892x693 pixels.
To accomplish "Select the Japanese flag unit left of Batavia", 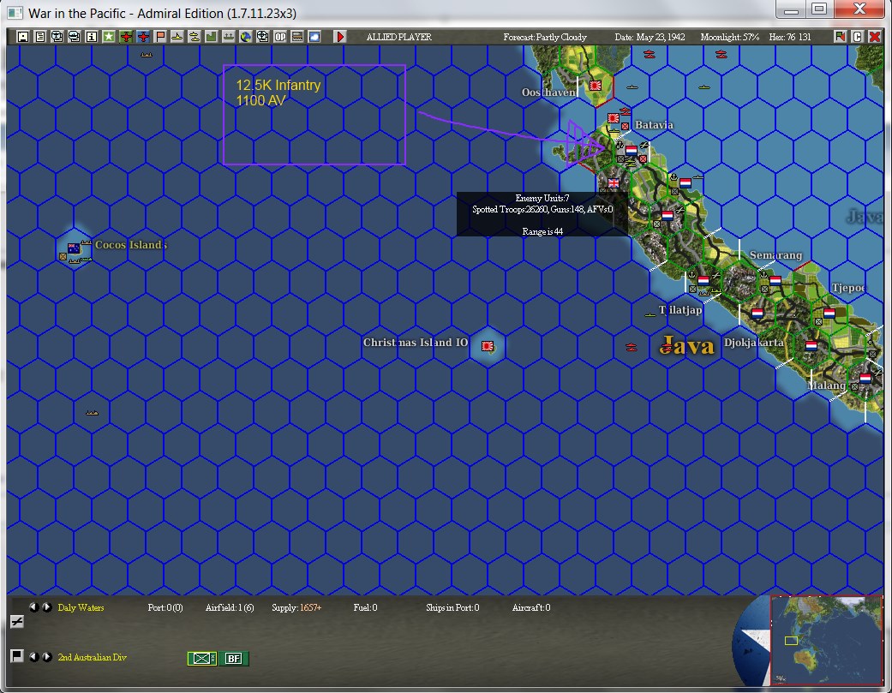I will 614,117.
